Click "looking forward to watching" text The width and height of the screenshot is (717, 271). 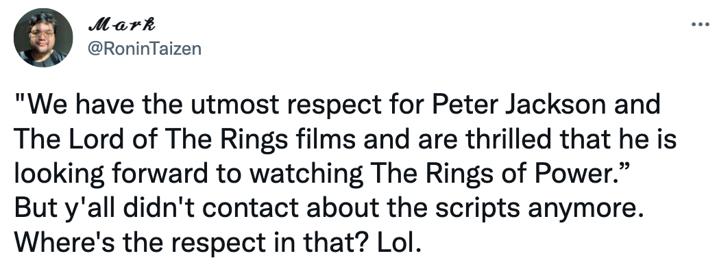click(189, 175)
